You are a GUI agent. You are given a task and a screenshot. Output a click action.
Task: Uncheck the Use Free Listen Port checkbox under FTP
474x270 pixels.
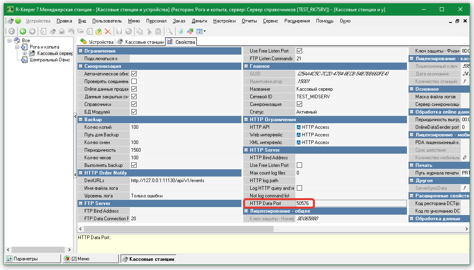(x=299, y=51)
